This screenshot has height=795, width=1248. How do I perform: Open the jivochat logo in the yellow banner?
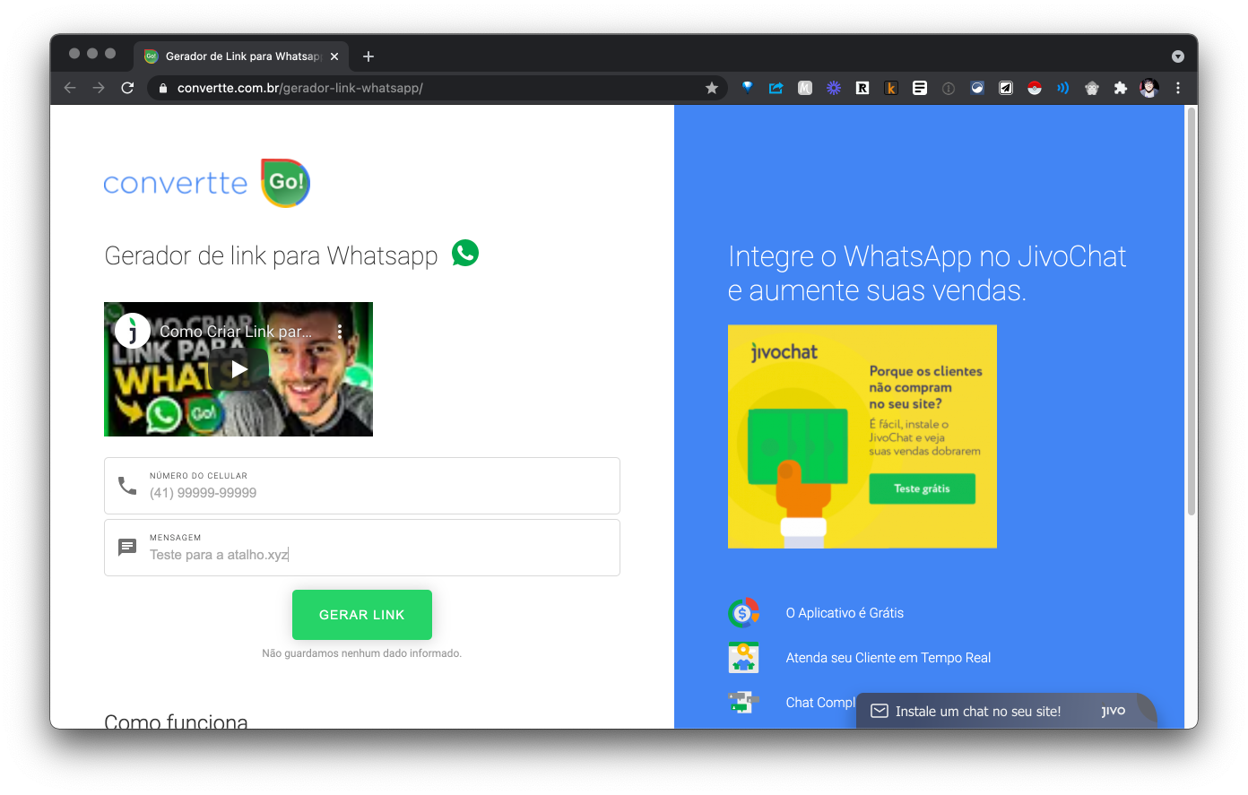[x=784, y=352]
